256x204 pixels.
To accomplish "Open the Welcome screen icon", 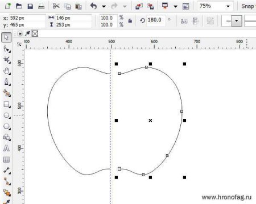I will click(186, 6).
